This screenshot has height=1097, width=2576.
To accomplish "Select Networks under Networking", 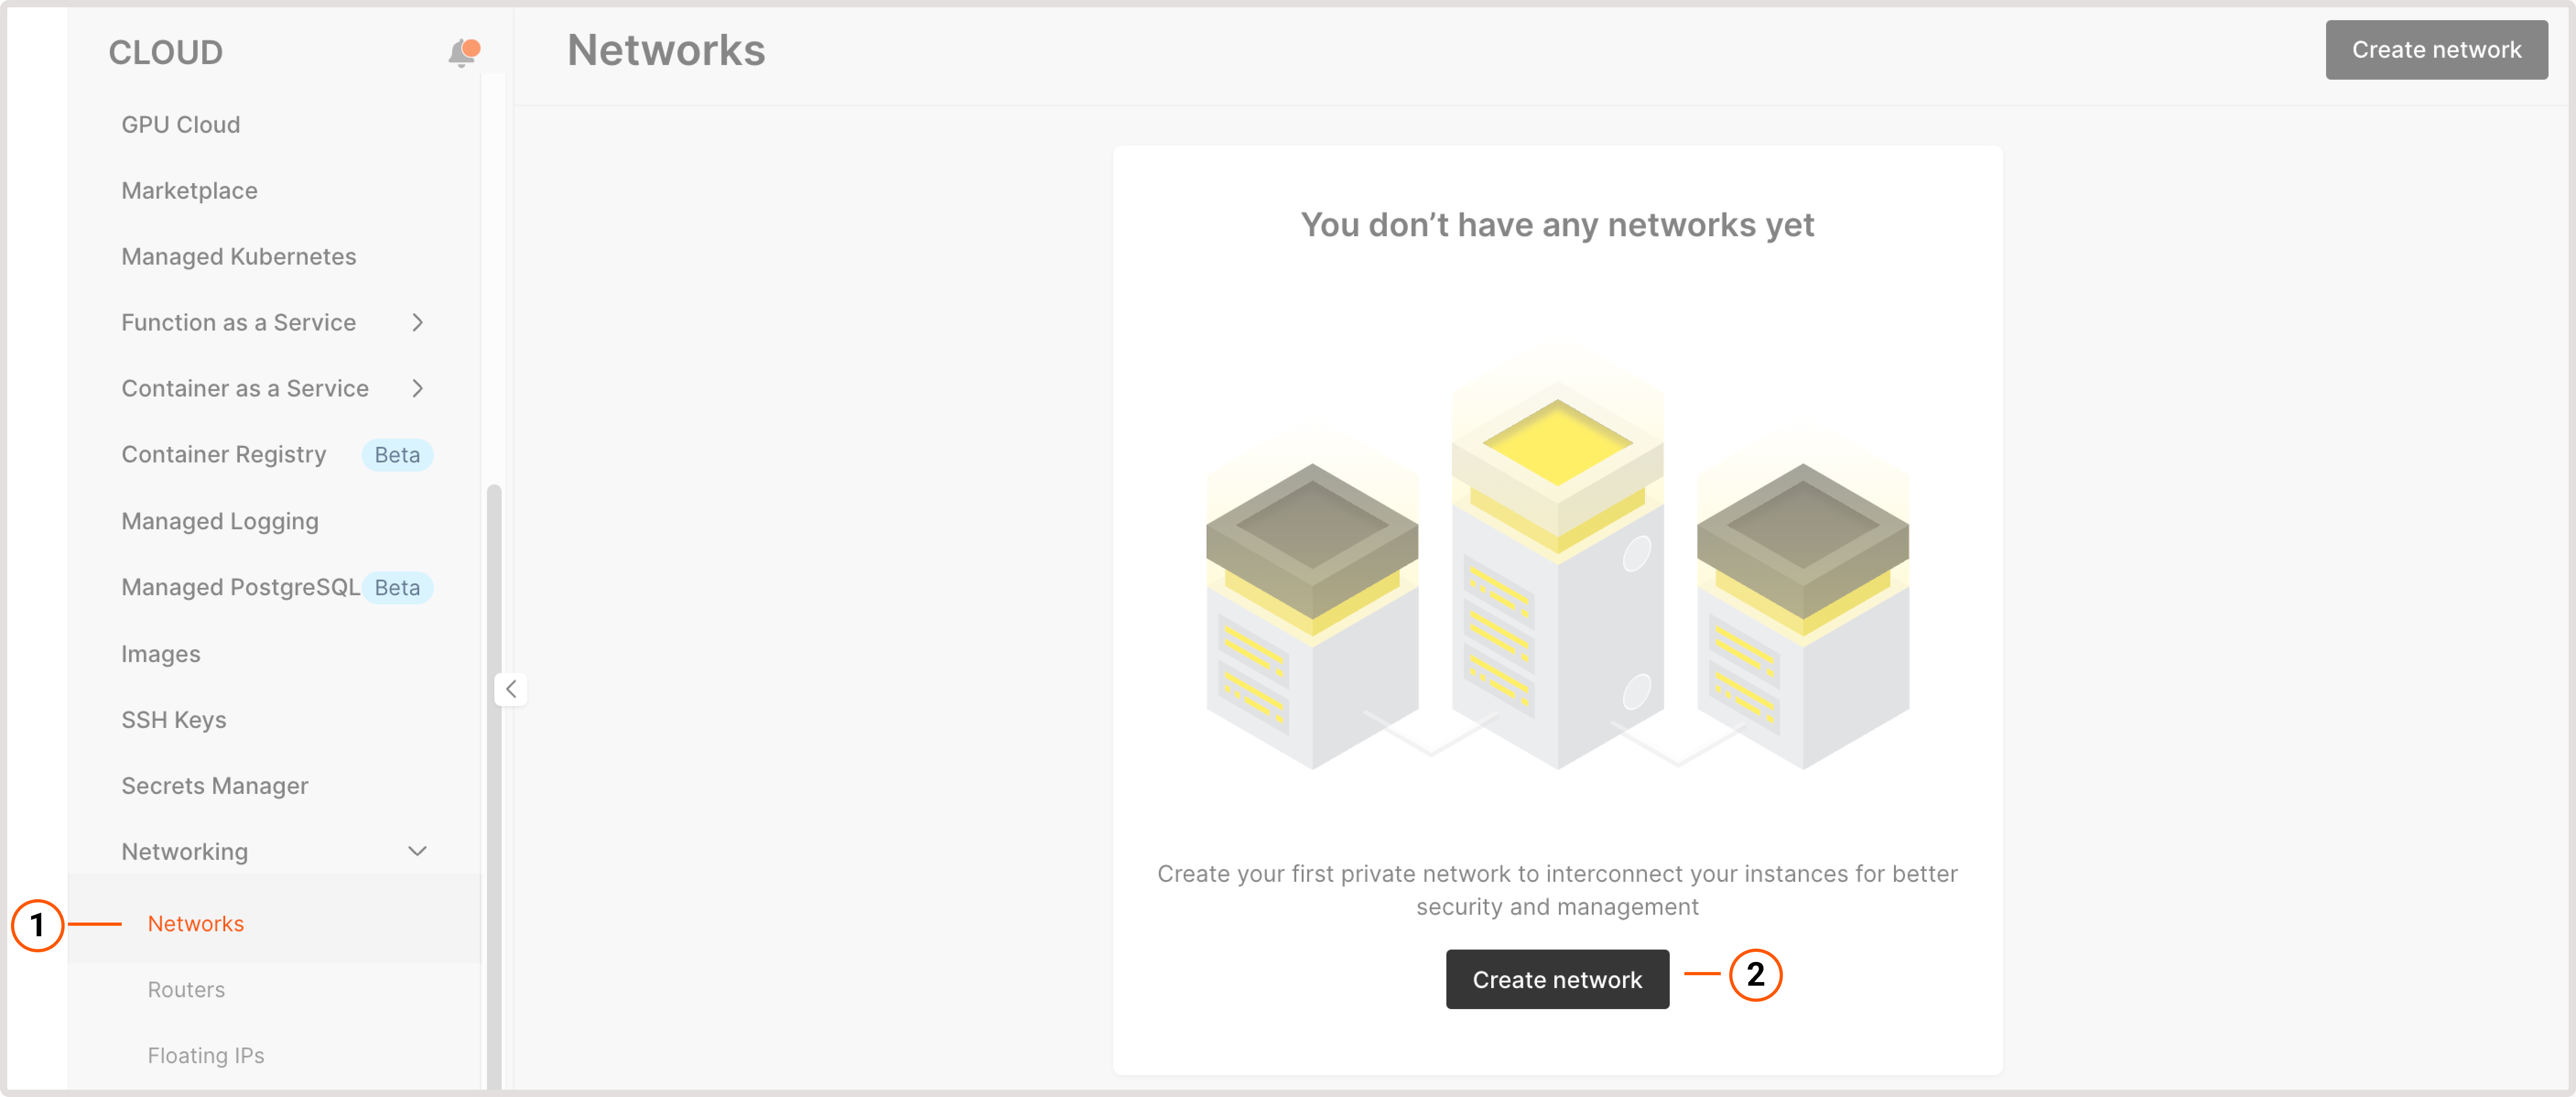I will pos(195,923).
